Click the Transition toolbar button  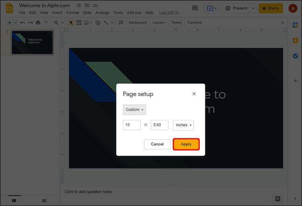tap(194, 23)
